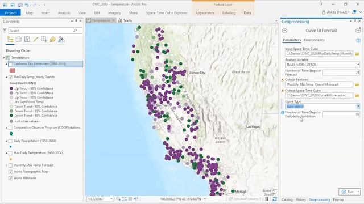Open the Ankita user account menu

tap(336, 12)
